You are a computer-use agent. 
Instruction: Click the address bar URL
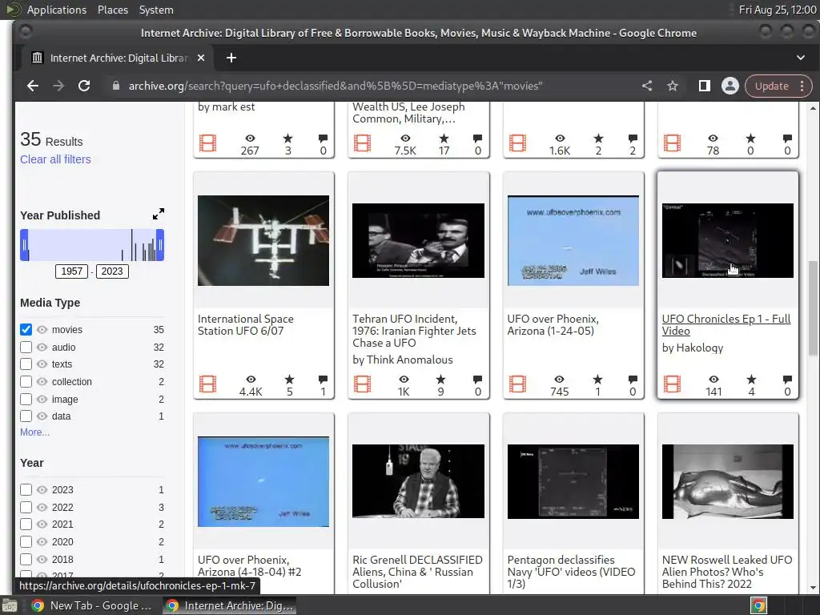click(x=336, y=86)
